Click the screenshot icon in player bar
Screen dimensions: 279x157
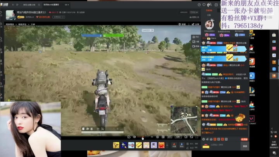pos(163,137)
